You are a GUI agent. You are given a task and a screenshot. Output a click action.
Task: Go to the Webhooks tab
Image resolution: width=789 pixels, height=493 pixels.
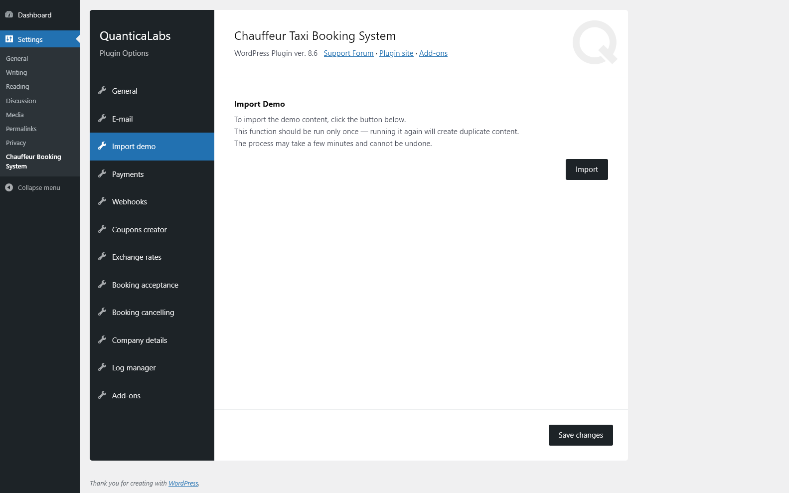152,202
